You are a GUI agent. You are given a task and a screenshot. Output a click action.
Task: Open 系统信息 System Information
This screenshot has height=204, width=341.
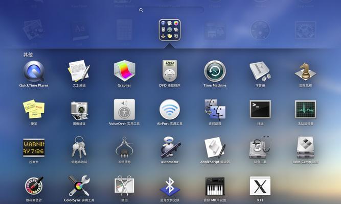124,147
